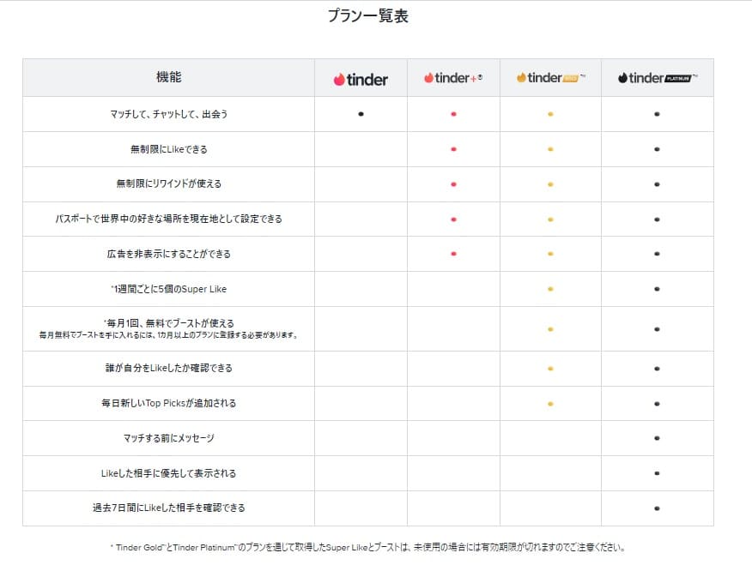This screenshot has width=752, height=565.
Task: Click gold dot in Gold マッチして row
Action: (x=550, y=114)
